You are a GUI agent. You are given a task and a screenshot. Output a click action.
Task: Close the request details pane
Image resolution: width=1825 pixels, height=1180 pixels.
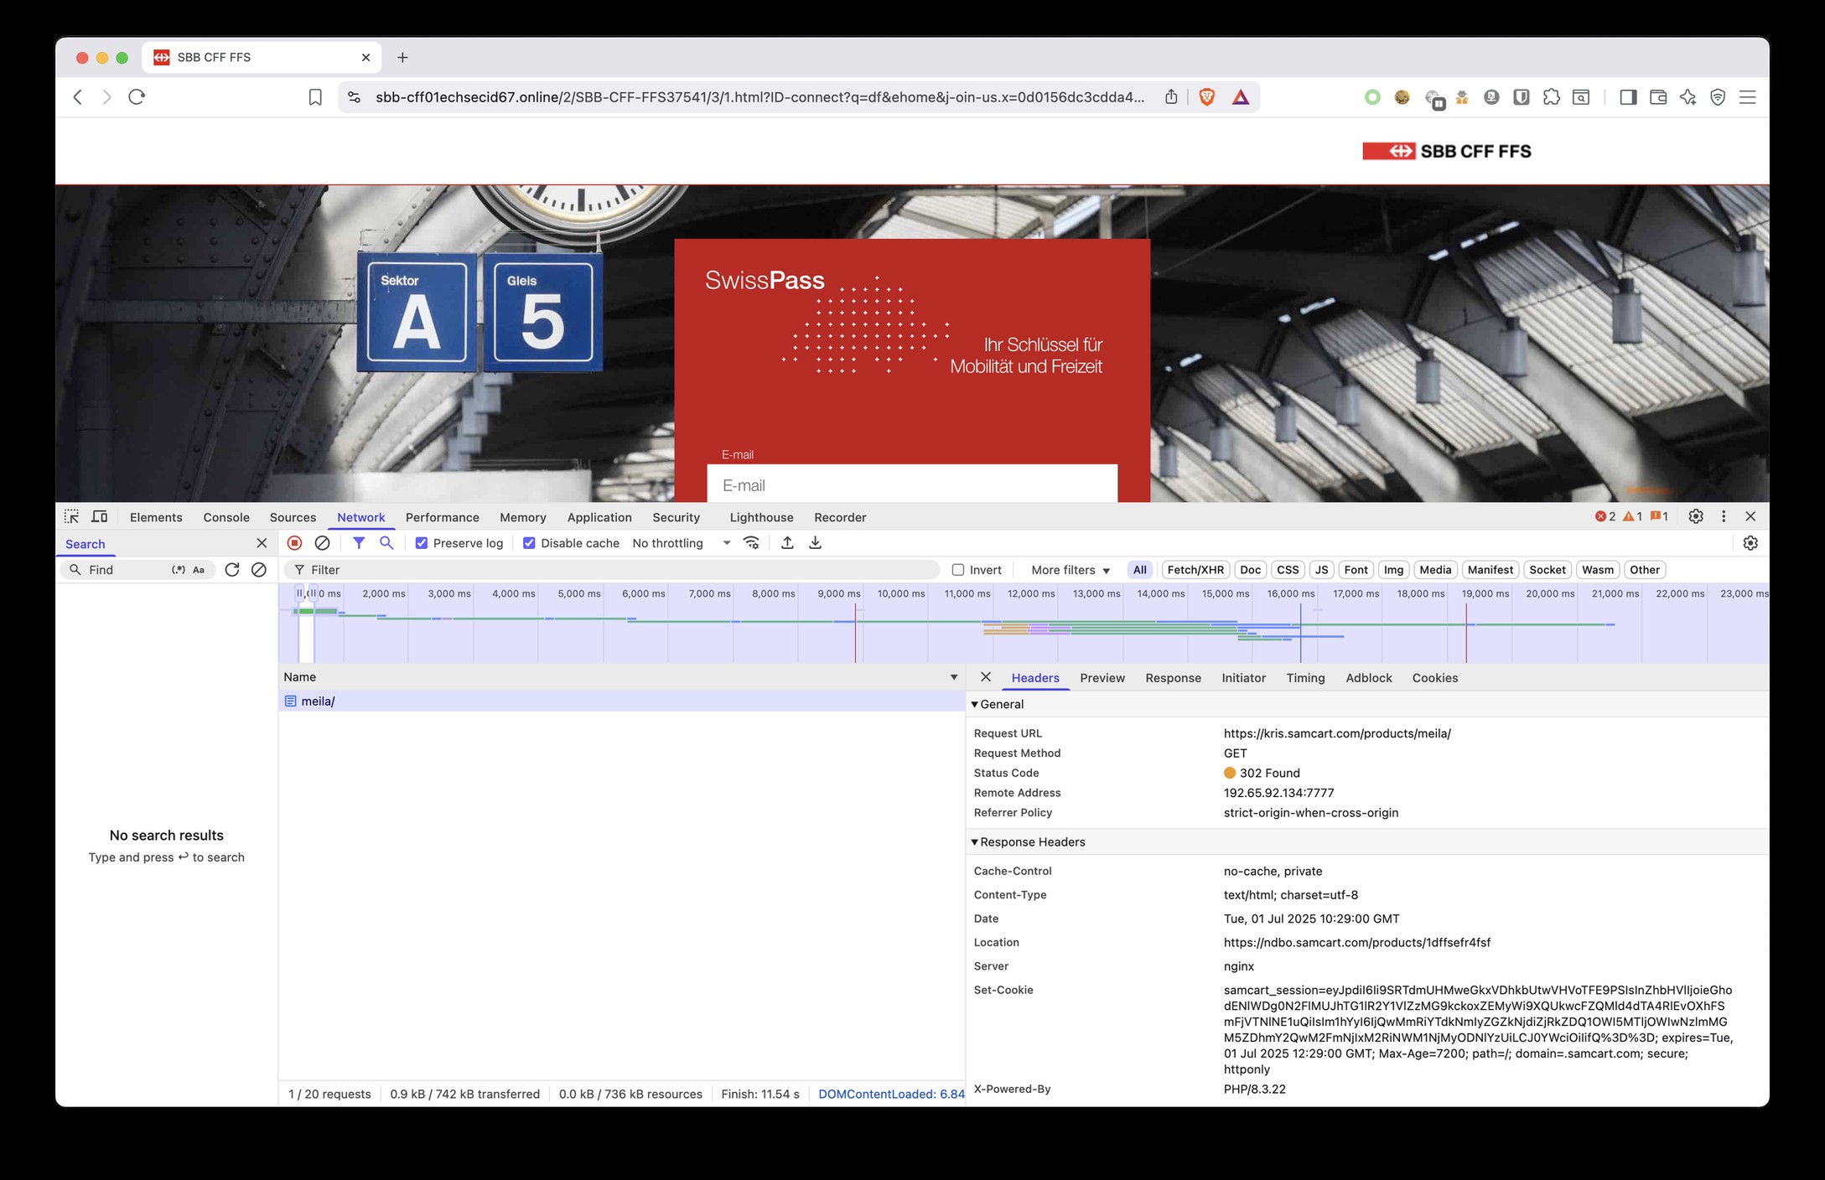(x=986, y=677)
